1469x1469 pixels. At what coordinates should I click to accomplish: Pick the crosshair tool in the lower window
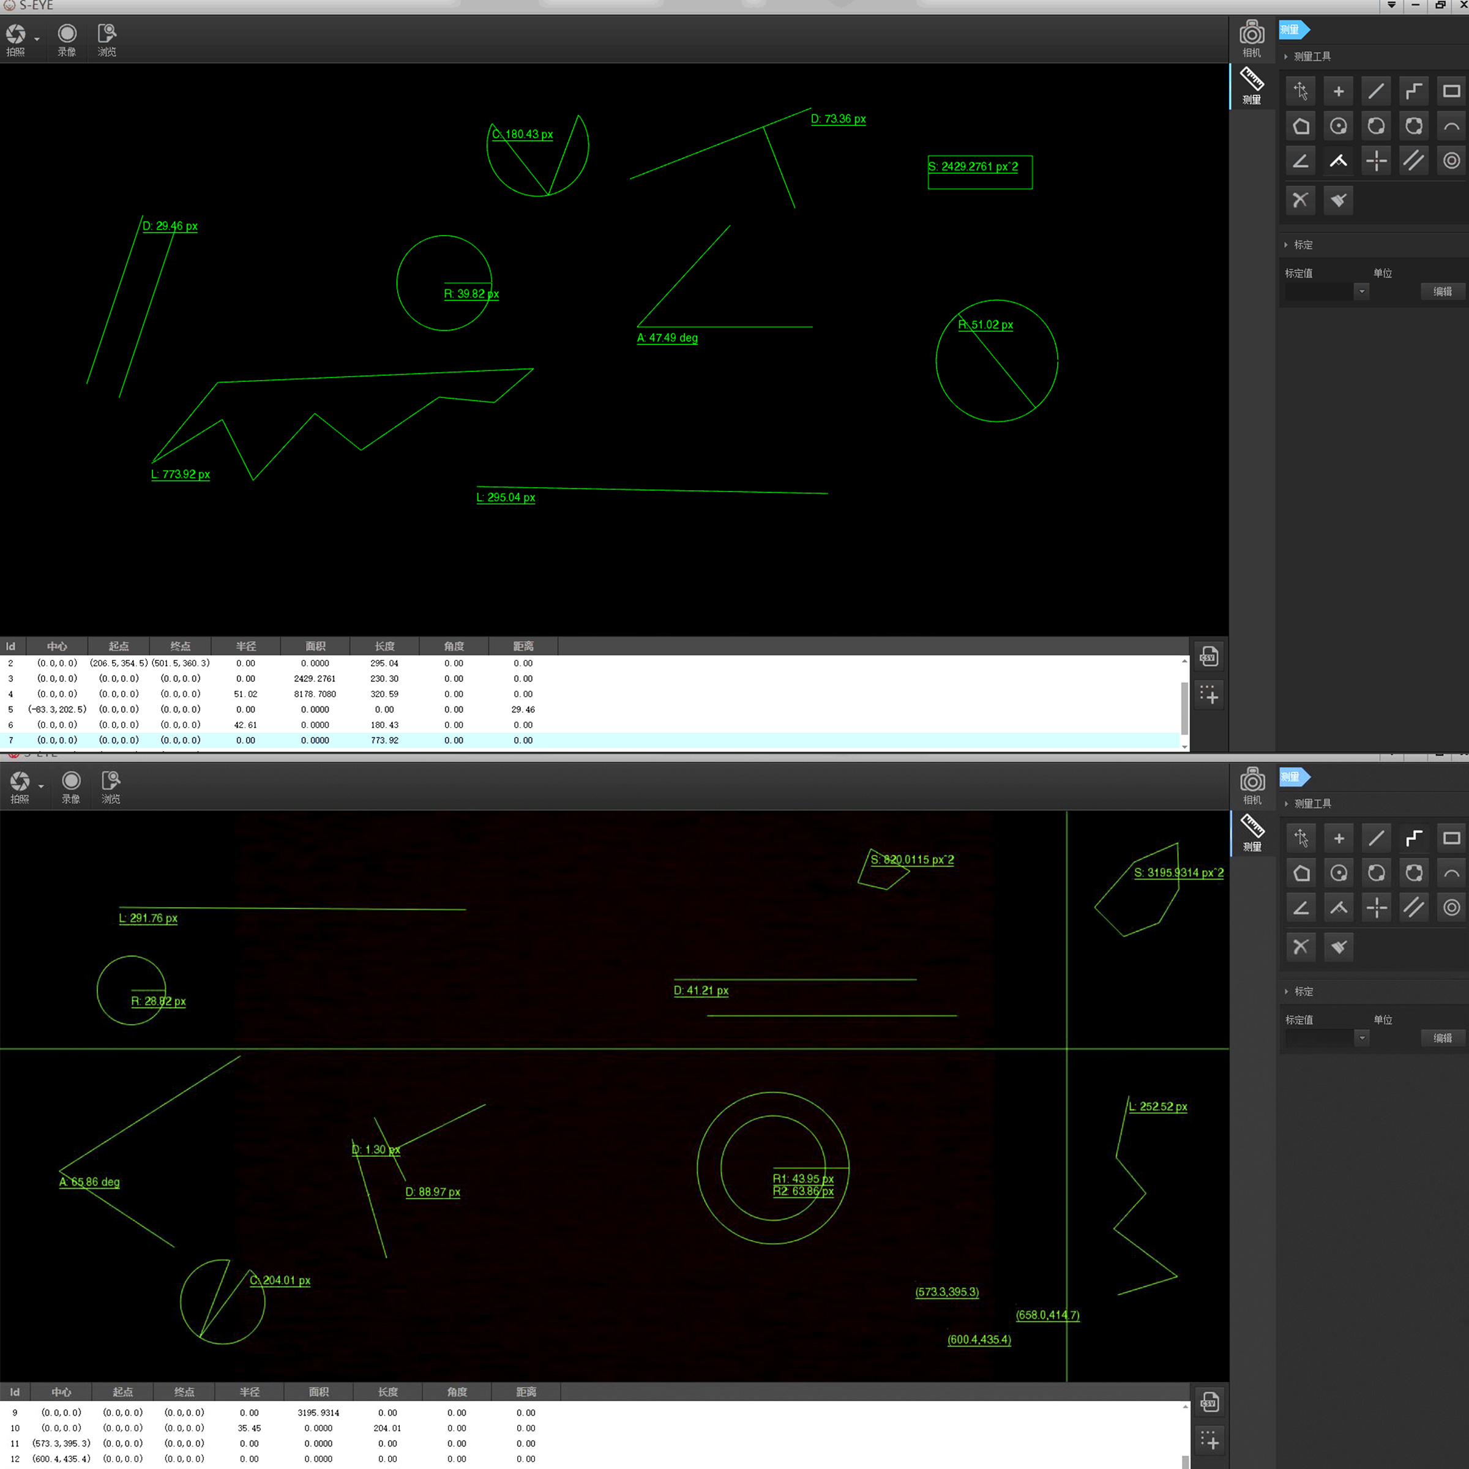click(x=1376, y=908)
